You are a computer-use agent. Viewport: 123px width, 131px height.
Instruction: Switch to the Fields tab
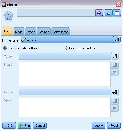pyautogui.click(x=8, y=31)
